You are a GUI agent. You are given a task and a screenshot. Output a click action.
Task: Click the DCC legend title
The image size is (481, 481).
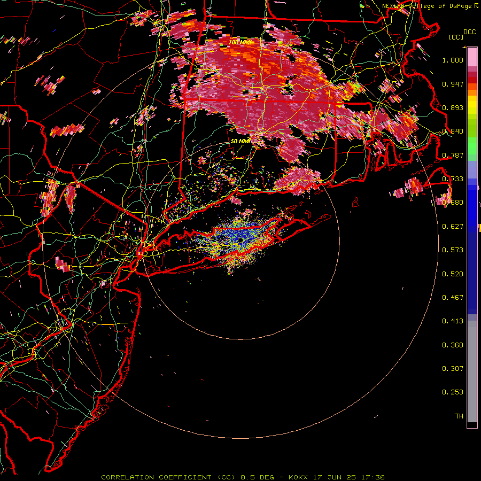469,32
